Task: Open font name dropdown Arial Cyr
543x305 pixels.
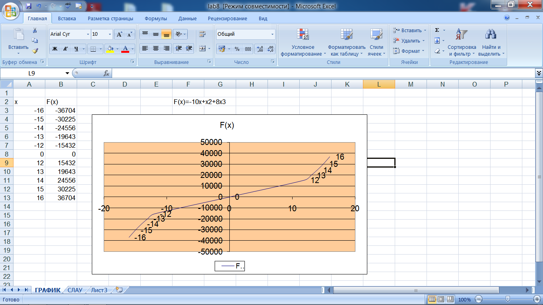Action: click(x=88, y=34)
